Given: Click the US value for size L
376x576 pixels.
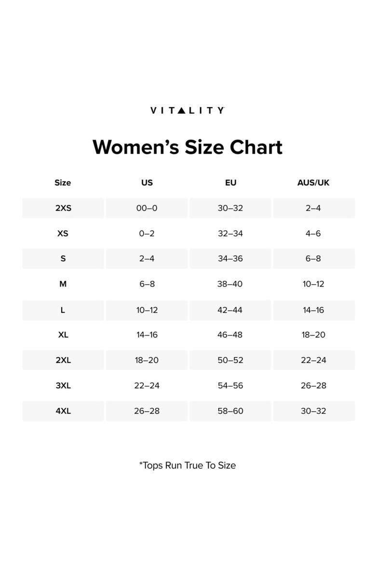Looking at the screenshot, I should point(147,310).
